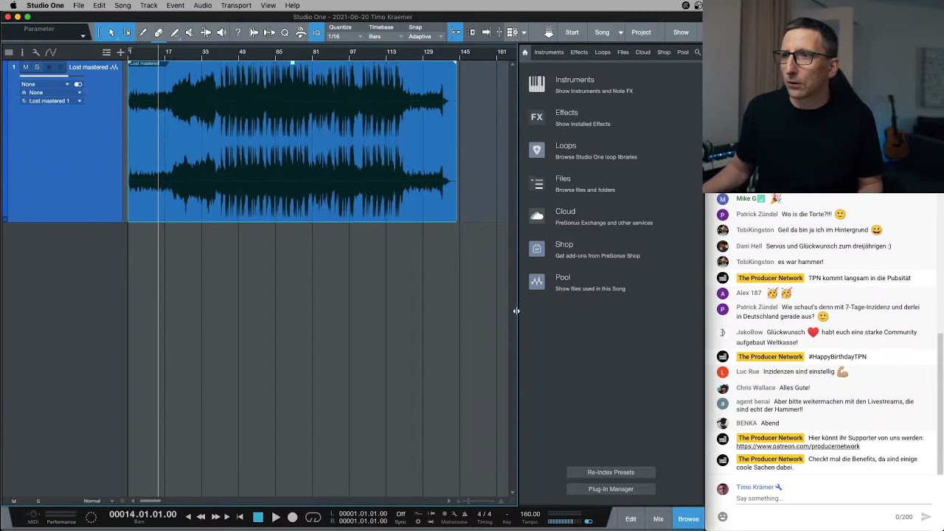Click Return to Zero transport button
The height and width of the screenshot is (531, 944).
click(x=240, y=518)
